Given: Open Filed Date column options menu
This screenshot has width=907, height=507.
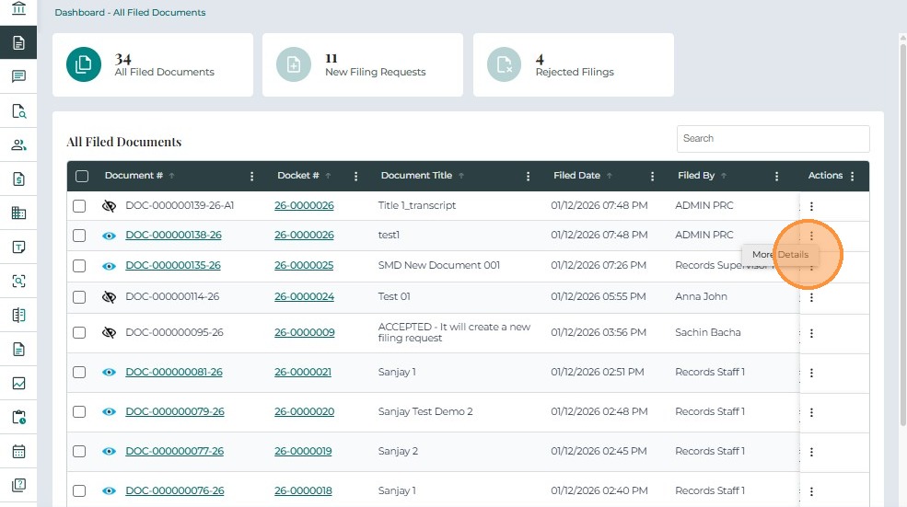Looking at the screenshot, I should pos(653,176).
